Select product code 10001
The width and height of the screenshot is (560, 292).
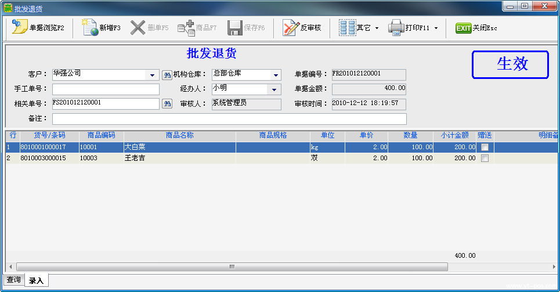(x=102, y=147)
